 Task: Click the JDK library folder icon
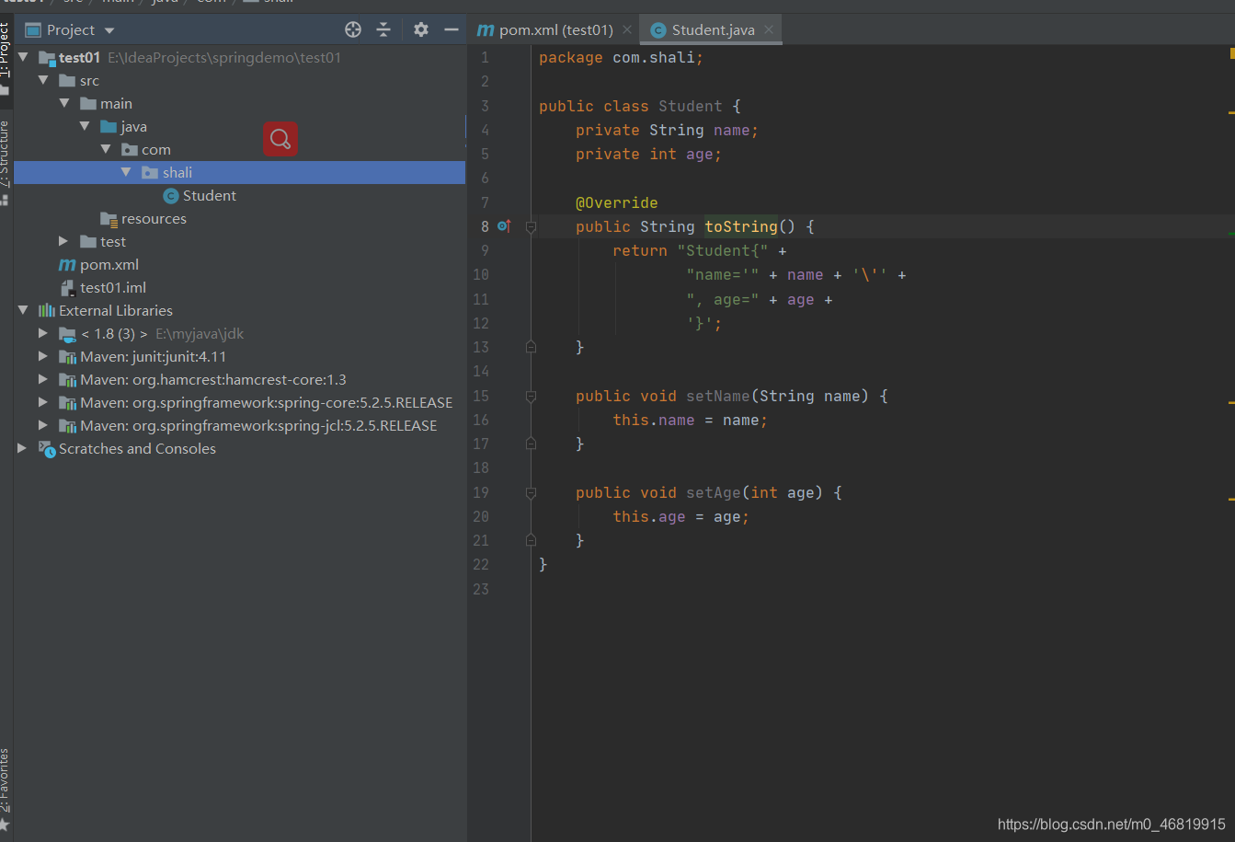(67, 334)
